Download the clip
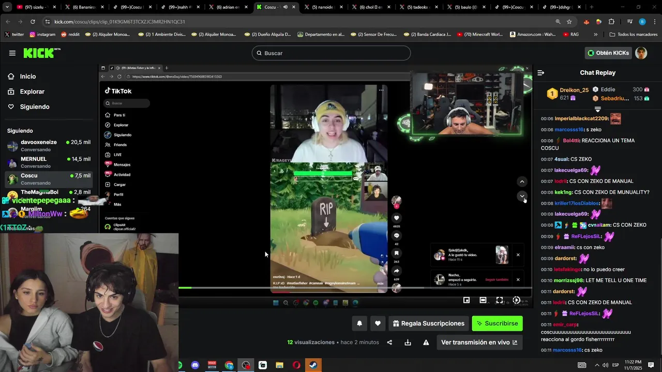The width and height of the screenshot is (662, 372). [408, 343]
